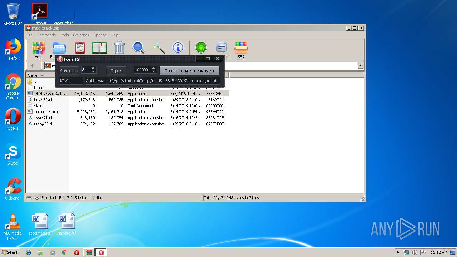
Task: Open the Firefox desktop shortcut
Action: pyautogui.click(x=13, y=49)
